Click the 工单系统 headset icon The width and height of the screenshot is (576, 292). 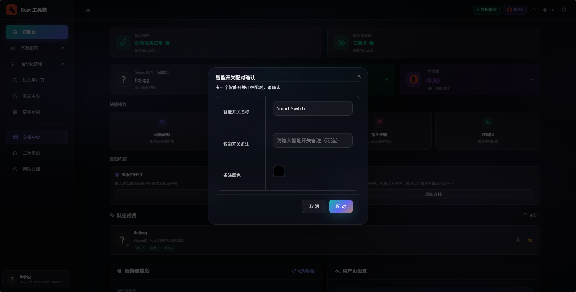(15, 153)
